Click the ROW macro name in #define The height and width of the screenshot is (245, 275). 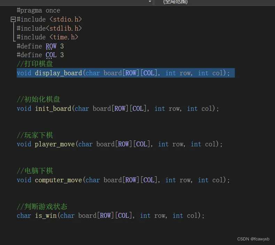click(51, 46)
